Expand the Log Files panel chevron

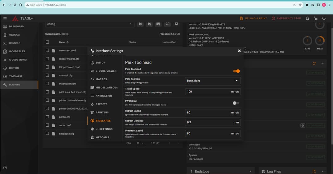point(323,172)
